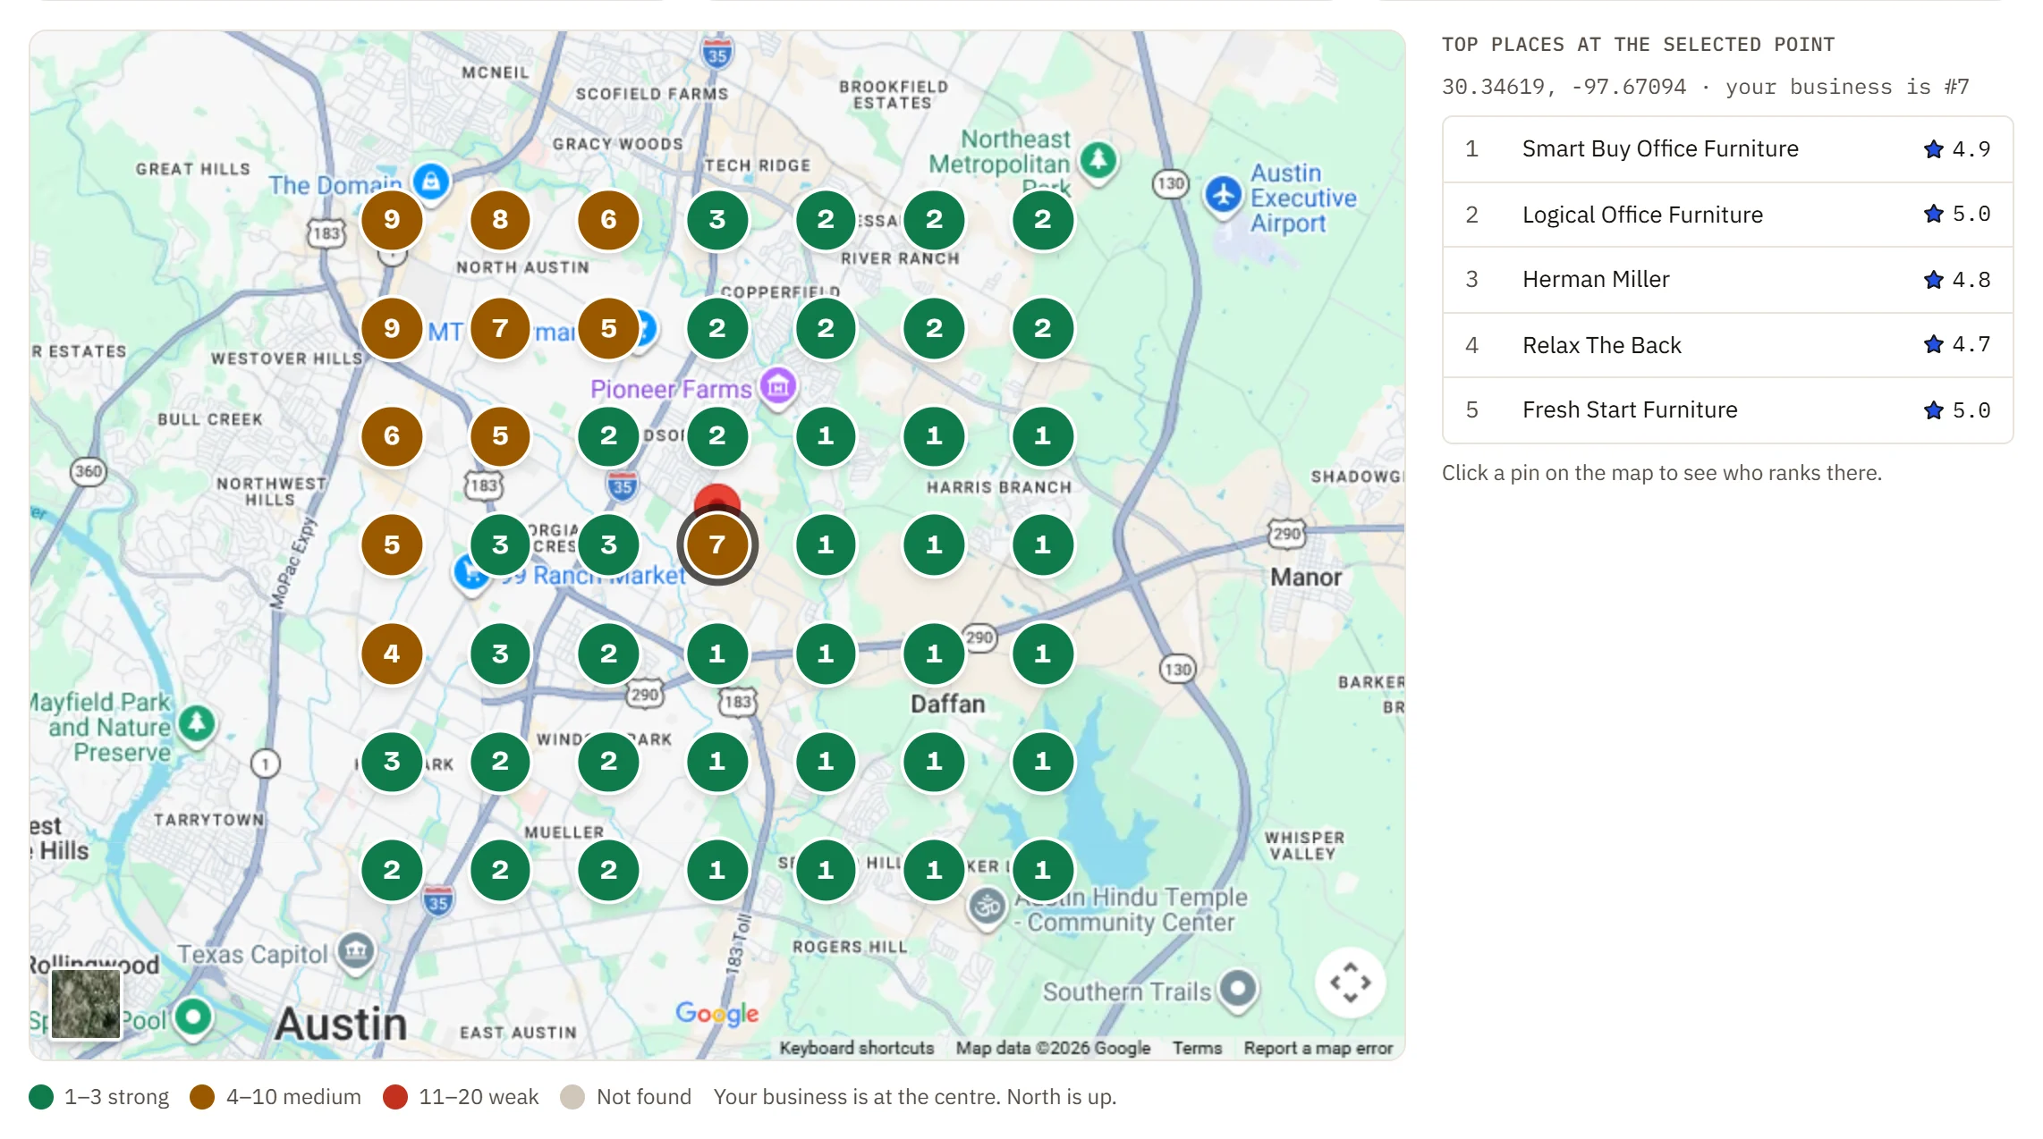This screenshot has height=1139, width=2043.
Task: Select Fresh Start Furniture row
Action: [x=1727, y=410]
